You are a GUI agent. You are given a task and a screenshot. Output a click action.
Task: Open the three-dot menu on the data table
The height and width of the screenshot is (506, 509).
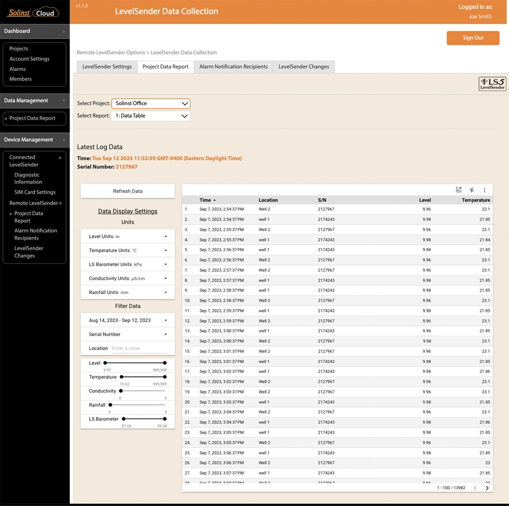484,189
